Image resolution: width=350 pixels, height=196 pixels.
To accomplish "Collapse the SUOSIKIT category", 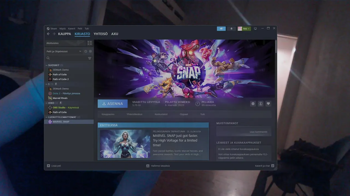I will coord(46,65).
